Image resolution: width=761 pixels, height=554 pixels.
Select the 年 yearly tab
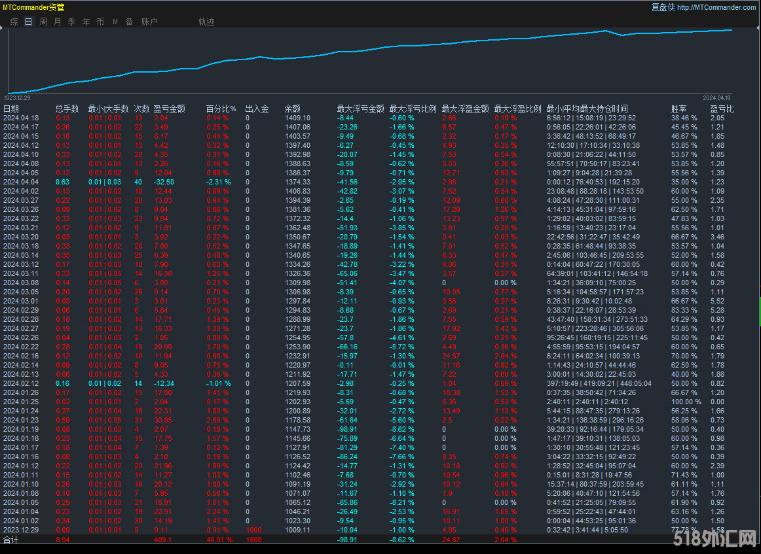click(x=86, y=22)
